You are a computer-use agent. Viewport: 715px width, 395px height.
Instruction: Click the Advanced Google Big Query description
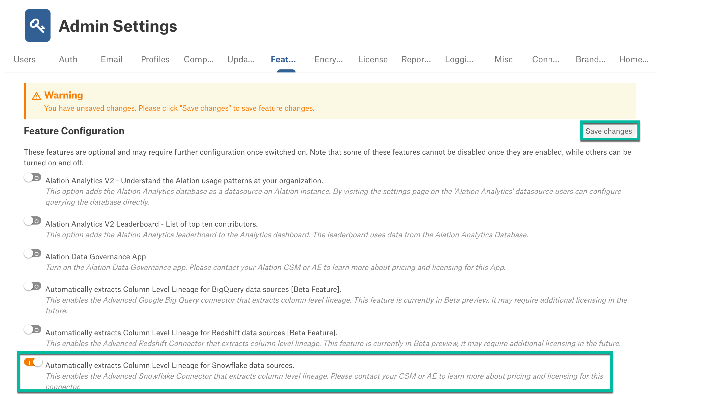tap(336, 305)
